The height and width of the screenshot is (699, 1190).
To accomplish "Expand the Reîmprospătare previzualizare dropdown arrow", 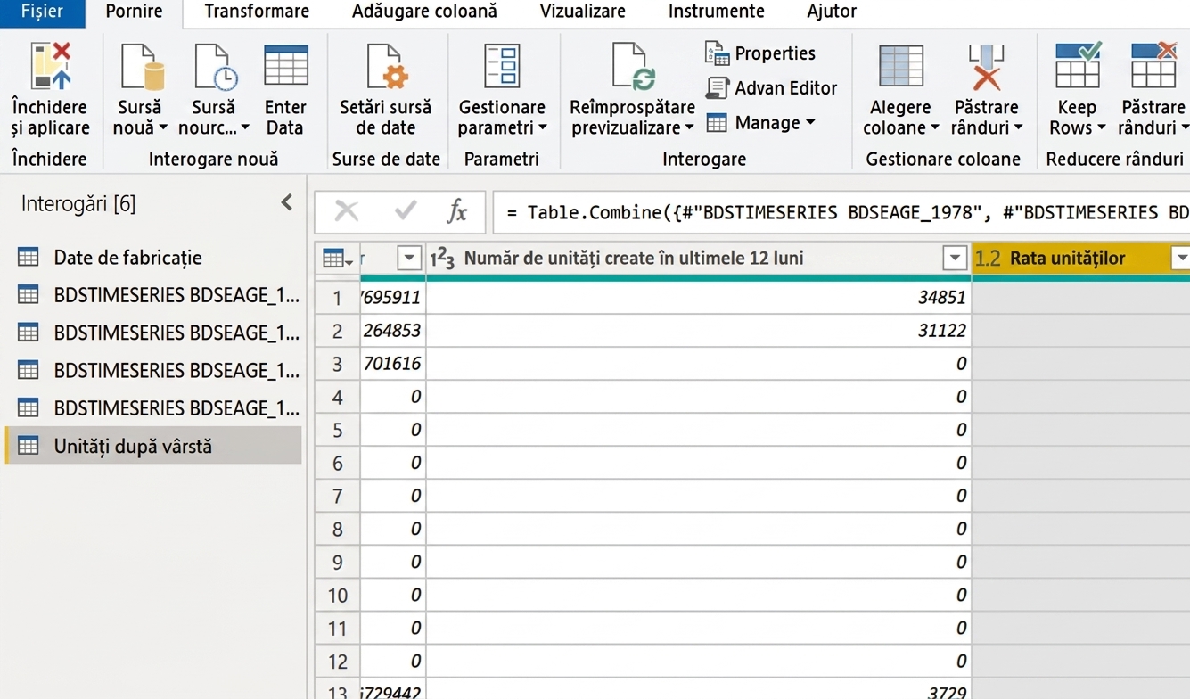I will click(689, 128).
